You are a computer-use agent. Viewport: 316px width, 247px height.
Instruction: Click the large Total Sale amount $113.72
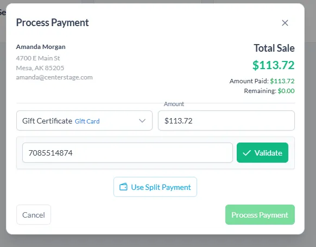click(x=274, y=65)
